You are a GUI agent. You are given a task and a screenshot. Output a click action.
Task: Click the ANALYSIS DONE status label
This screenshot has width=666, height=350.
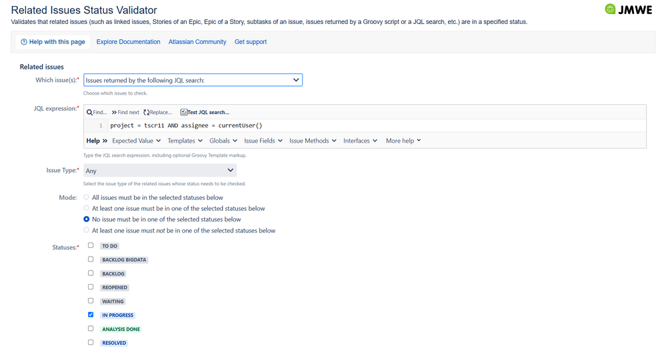coord(121,329)
